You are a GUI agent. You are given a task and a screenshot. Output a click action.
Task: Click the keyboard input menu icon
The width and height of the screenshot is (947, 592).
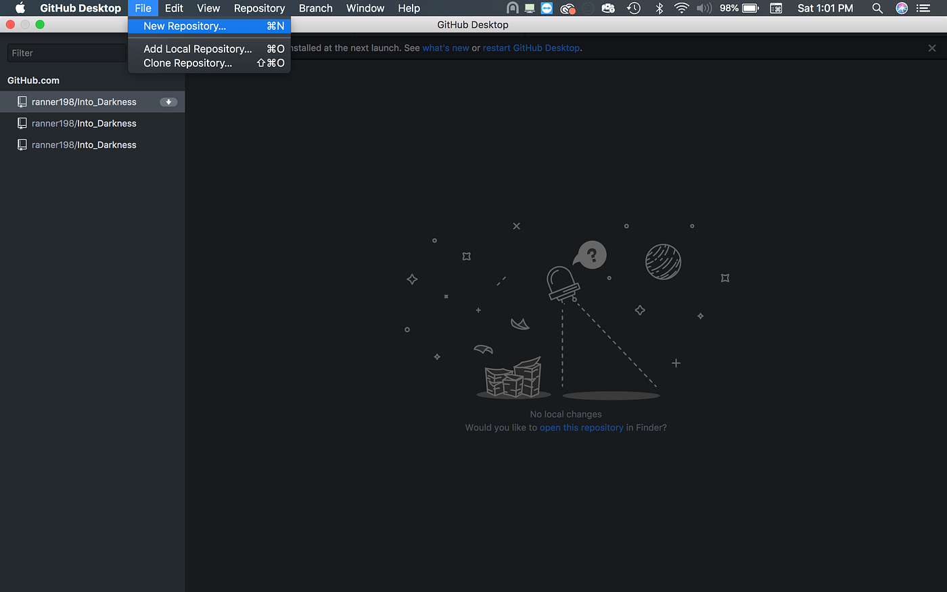(x=776, y=8)
